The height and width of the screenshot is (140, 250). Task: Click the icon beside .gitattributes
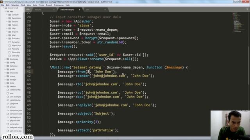8,100
